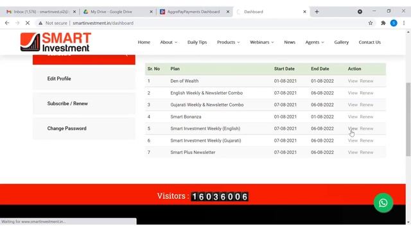Open the extensions puzzle icon

tap(383, 23)
